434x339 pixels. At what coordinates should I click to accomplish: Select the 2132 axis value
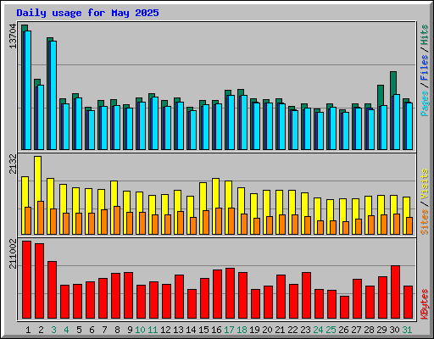pyautogui.click(x=13, y=164)
